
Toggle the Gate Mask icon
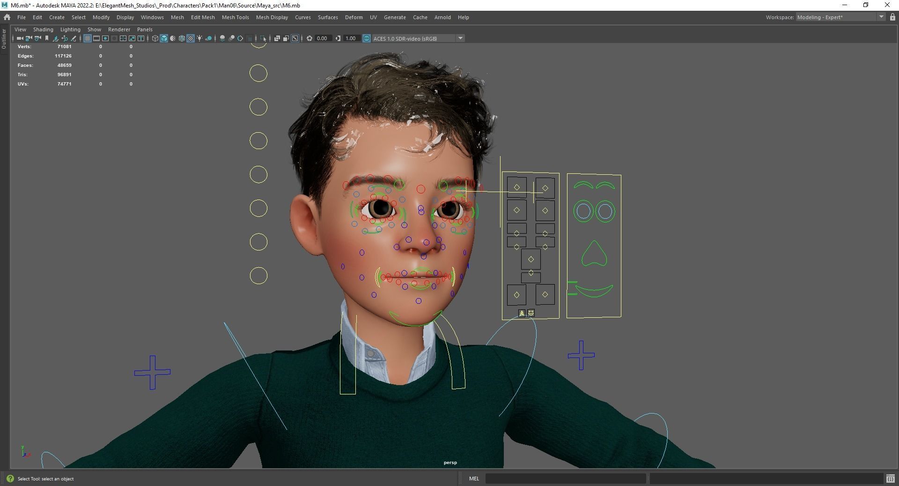(114, 38)
